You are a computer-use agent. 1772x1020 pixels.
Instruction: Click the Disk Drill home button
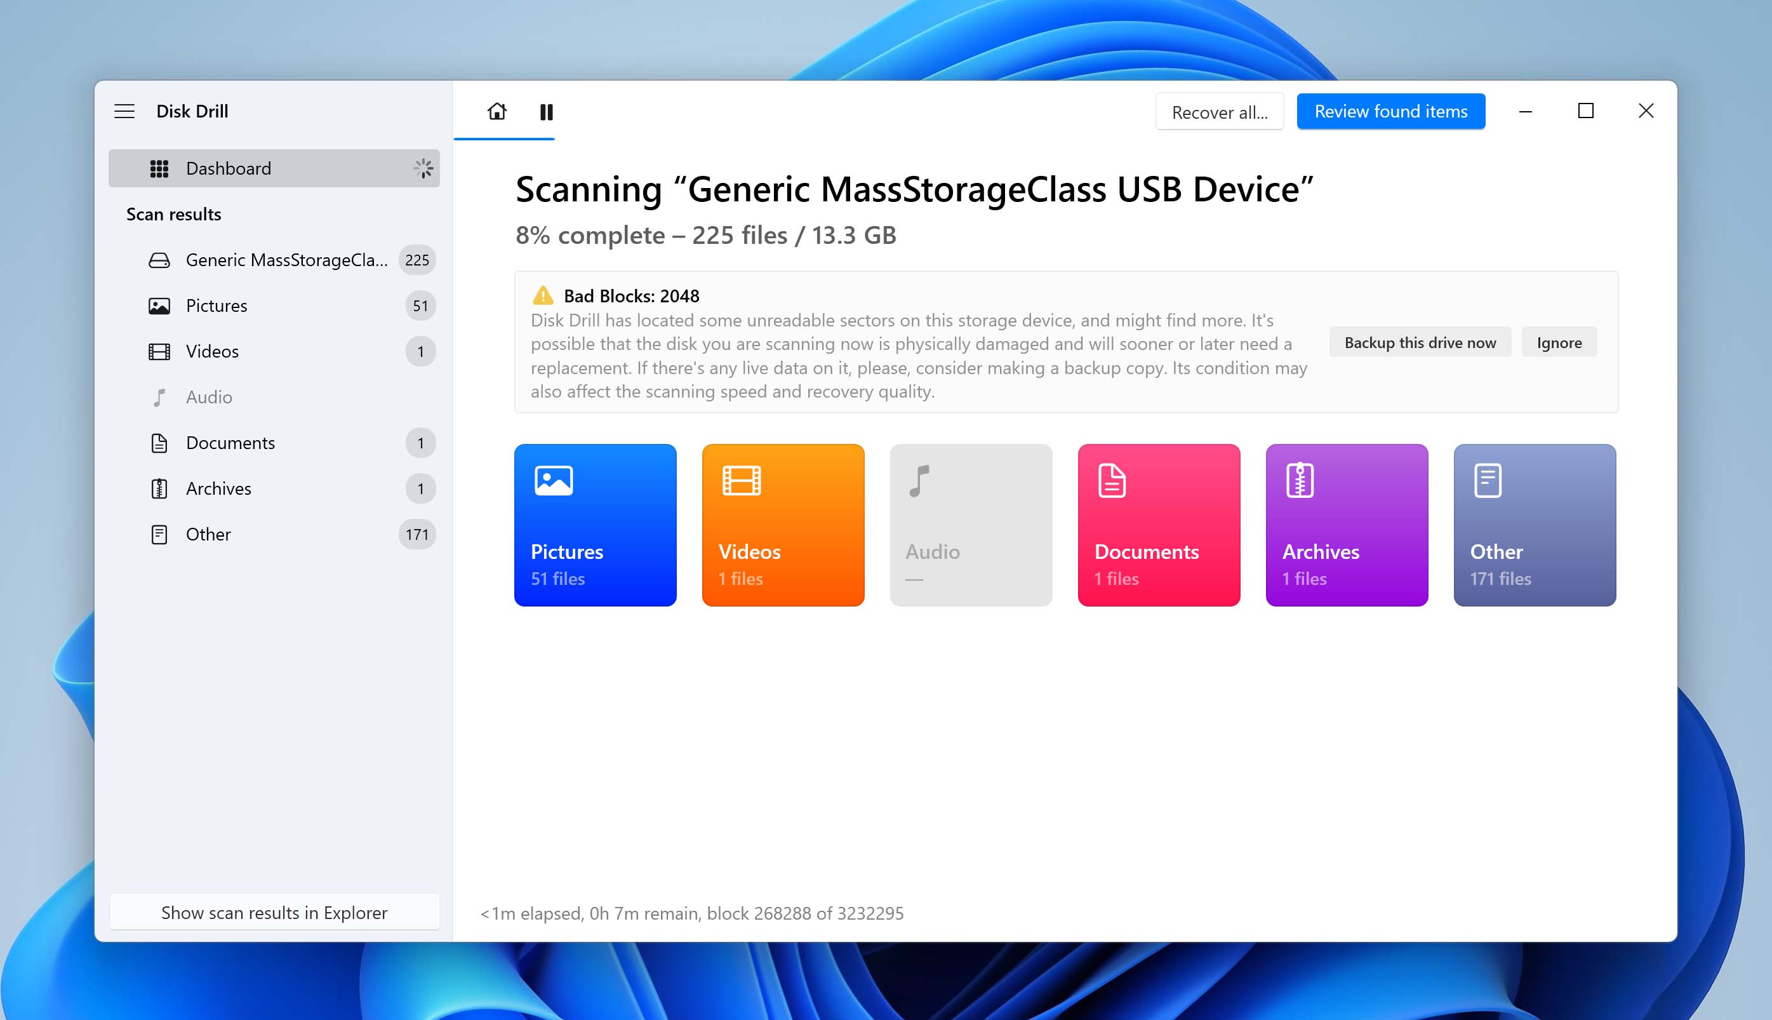coord(498,111)
